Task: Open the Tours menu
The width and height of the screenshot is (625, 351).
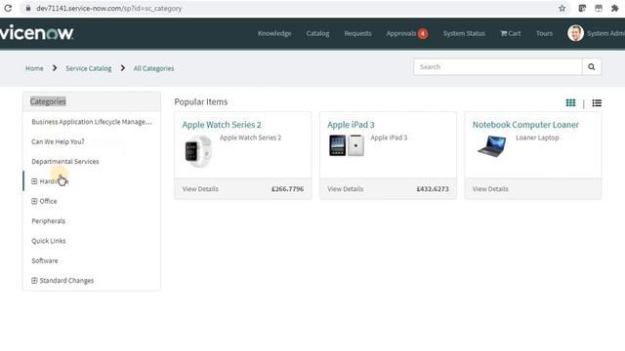Action: coord(545,33)
